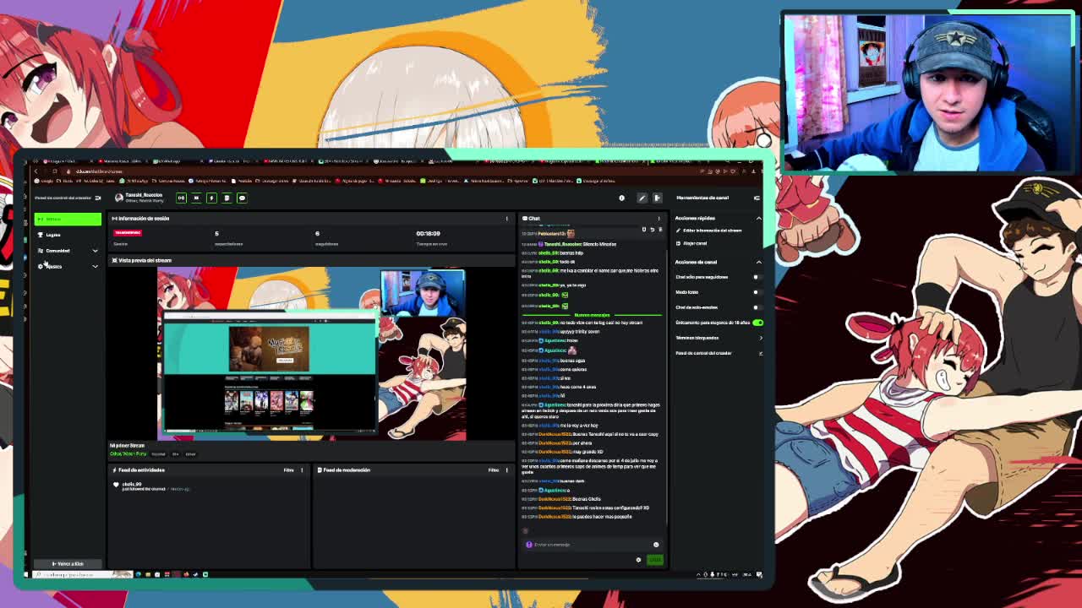The height and width of the screenshot is (608, 1082).
Task: Click the second green toolbar icon beside channel name
Action: coord(196,198)
